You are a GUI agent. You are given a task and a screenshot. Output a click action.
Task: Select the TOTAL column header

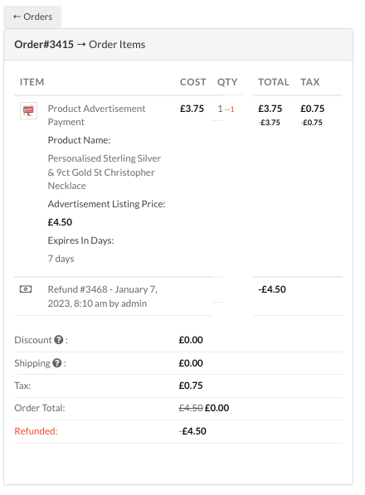(x=274, y=82)
